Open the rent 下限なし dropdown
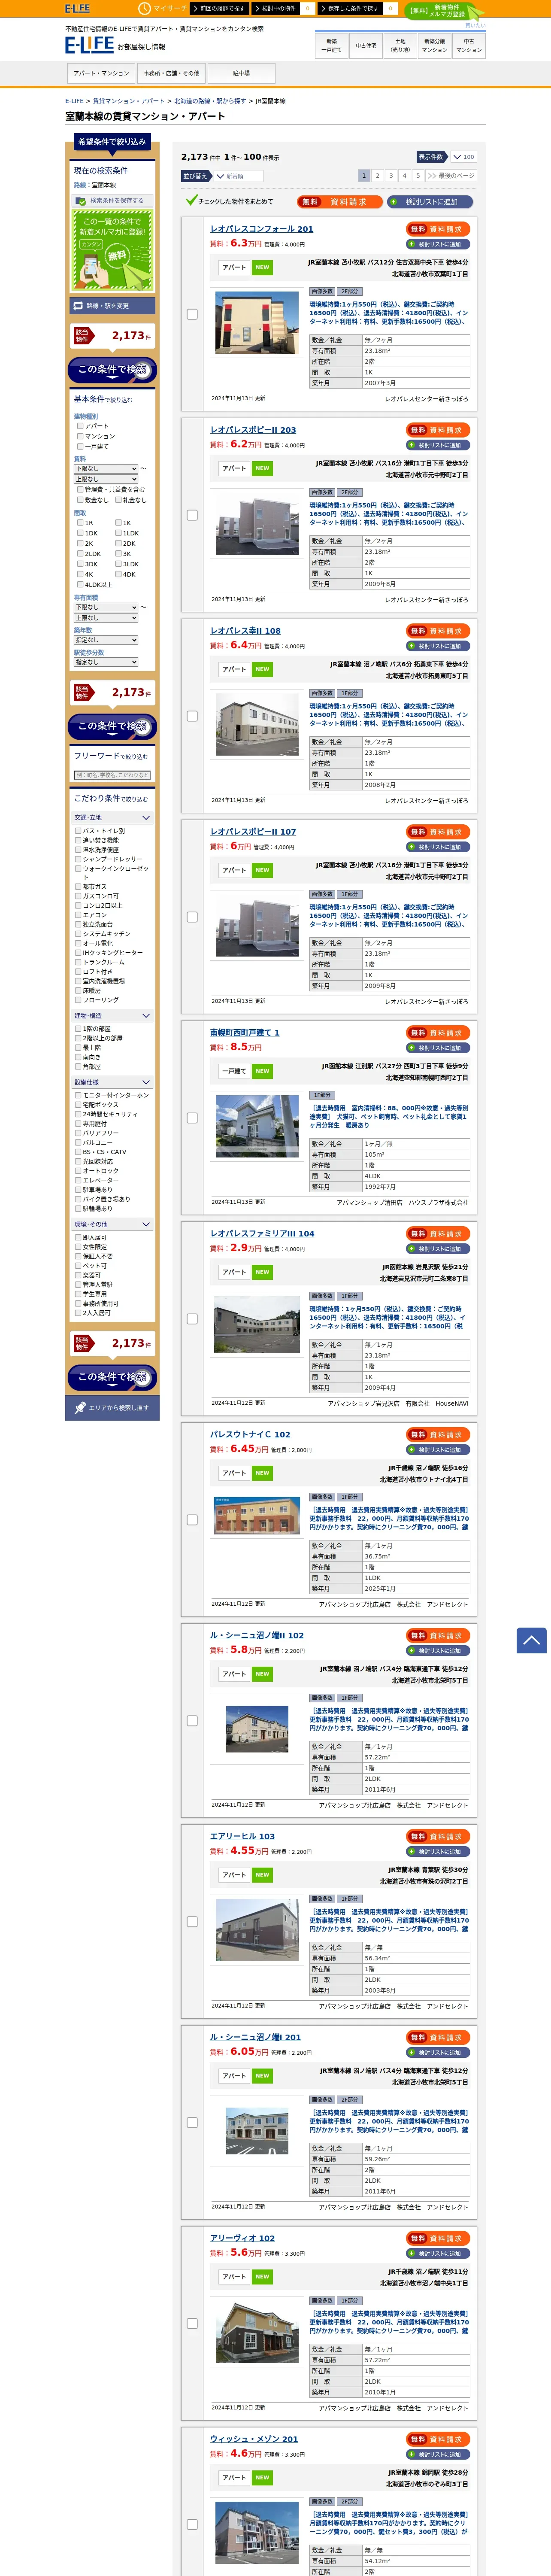Image resolution: width=551 pixels, height=2576 pixels. pyautogui.click(x=106, y=468)
